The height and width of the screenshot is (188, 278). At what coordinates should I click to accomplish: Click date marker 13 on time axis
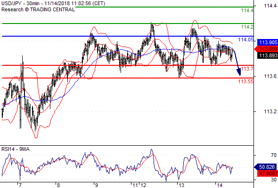tap(181, 185)
